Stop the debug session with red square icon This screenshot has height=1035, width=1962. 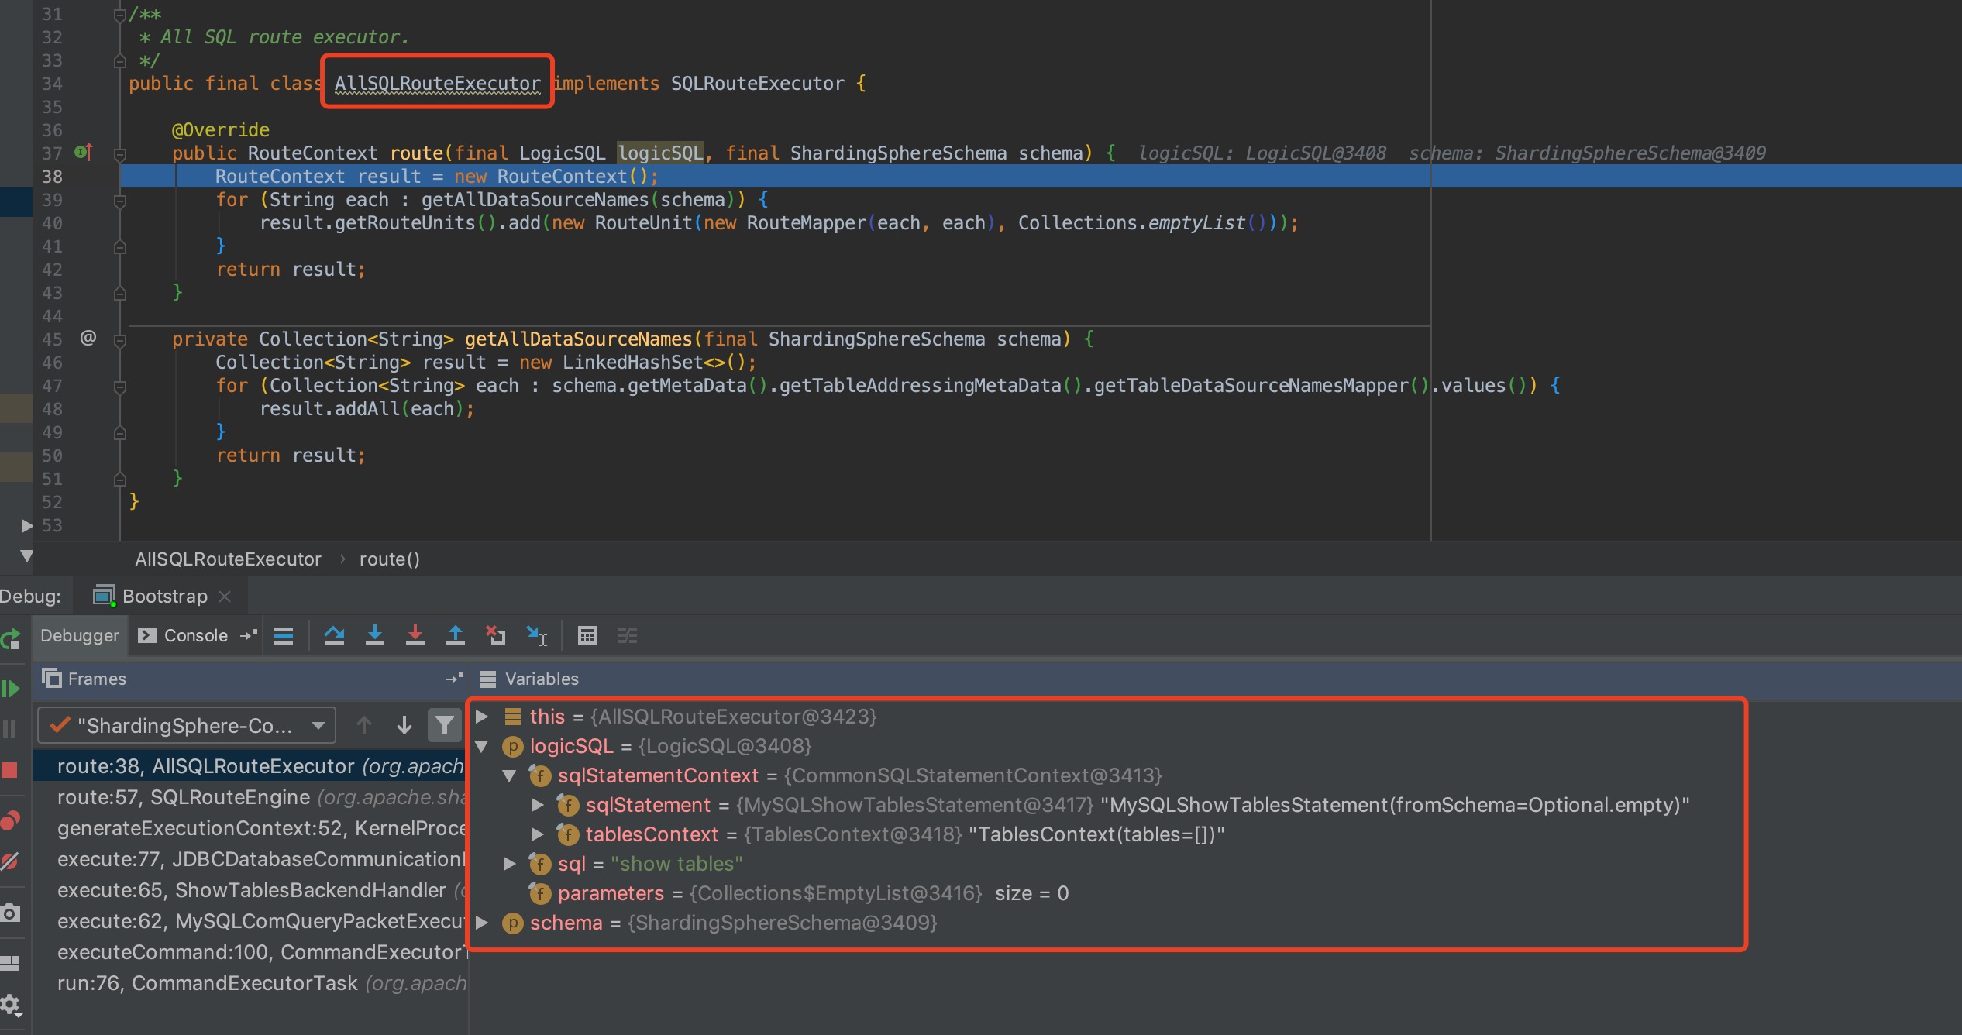pos(12,770)
